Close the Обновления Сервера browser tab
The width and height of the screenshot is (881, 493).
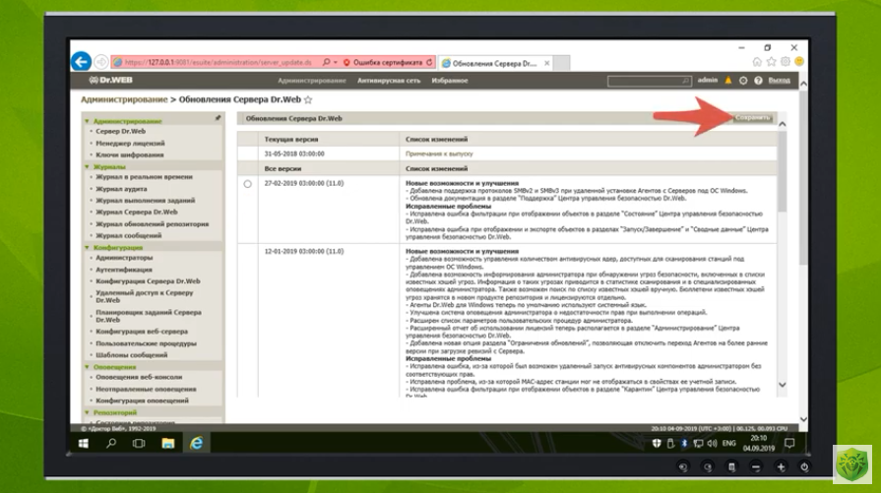click(546, 63)
